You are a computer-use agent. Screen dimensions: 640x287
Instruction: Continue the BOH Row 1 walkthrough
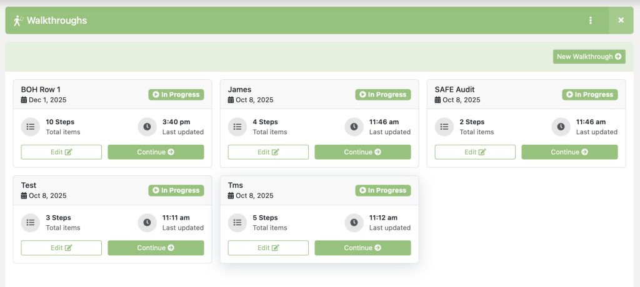(156, 152)
